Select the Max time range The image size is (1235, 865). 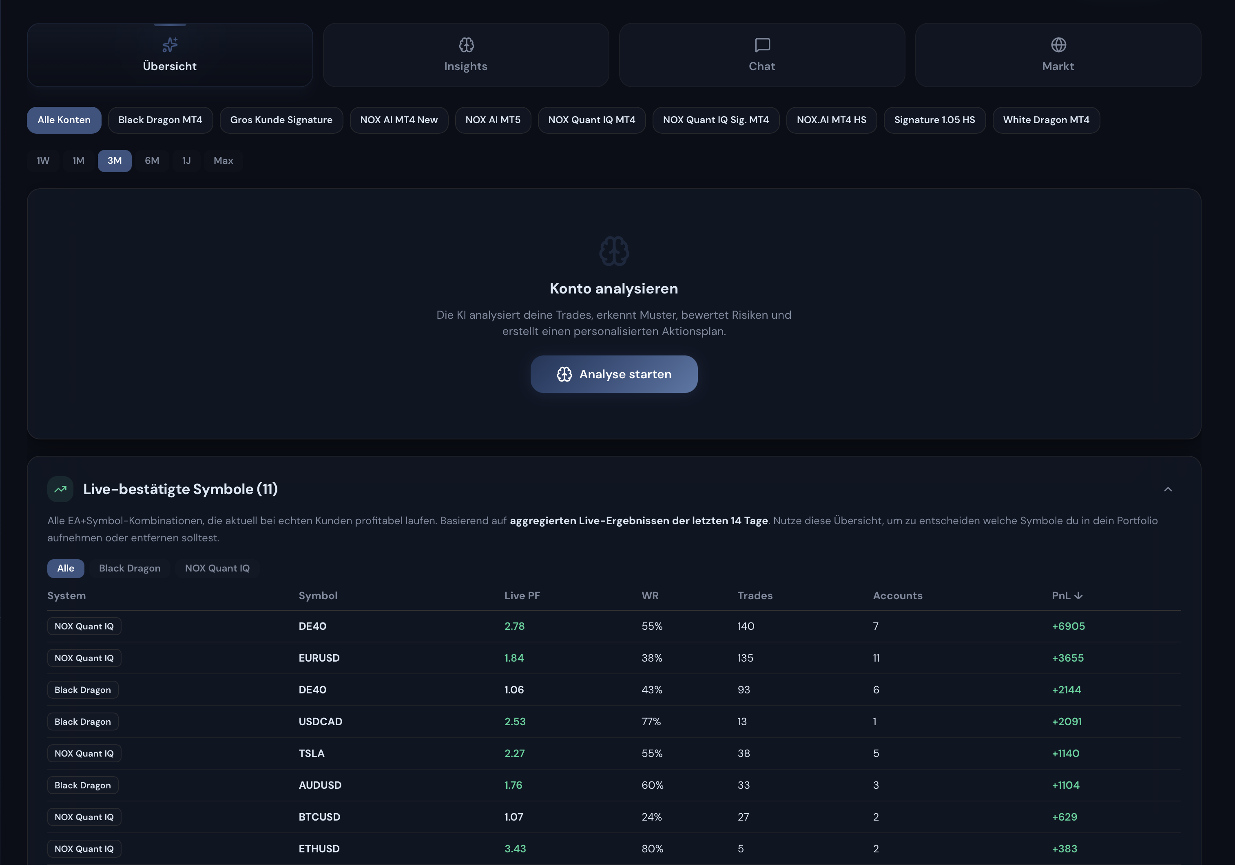point(223,160)
